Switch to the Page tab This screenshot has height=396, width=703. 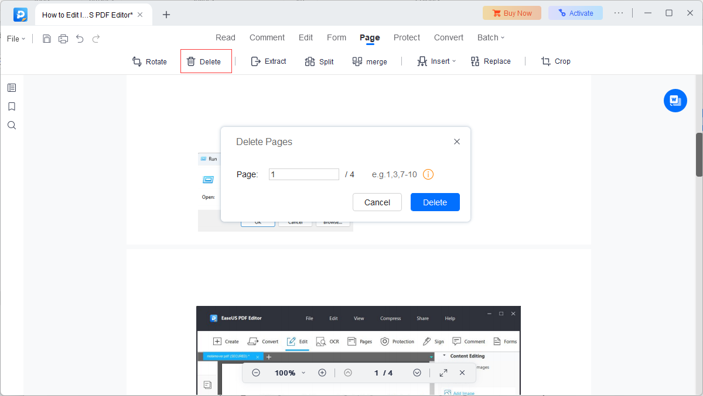(370, 37)
